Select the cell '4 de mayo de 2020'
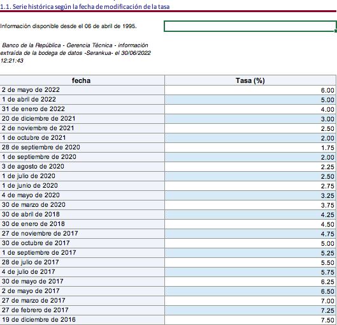 tap(82, 195)
